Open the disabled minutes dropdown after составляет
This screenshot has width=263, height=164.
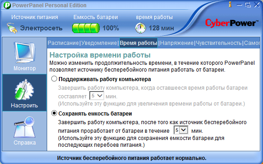[97, 96]
